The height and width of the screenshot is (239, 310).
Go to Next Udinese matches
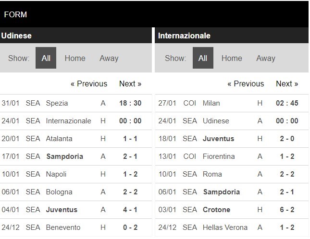tap(130, 84)
